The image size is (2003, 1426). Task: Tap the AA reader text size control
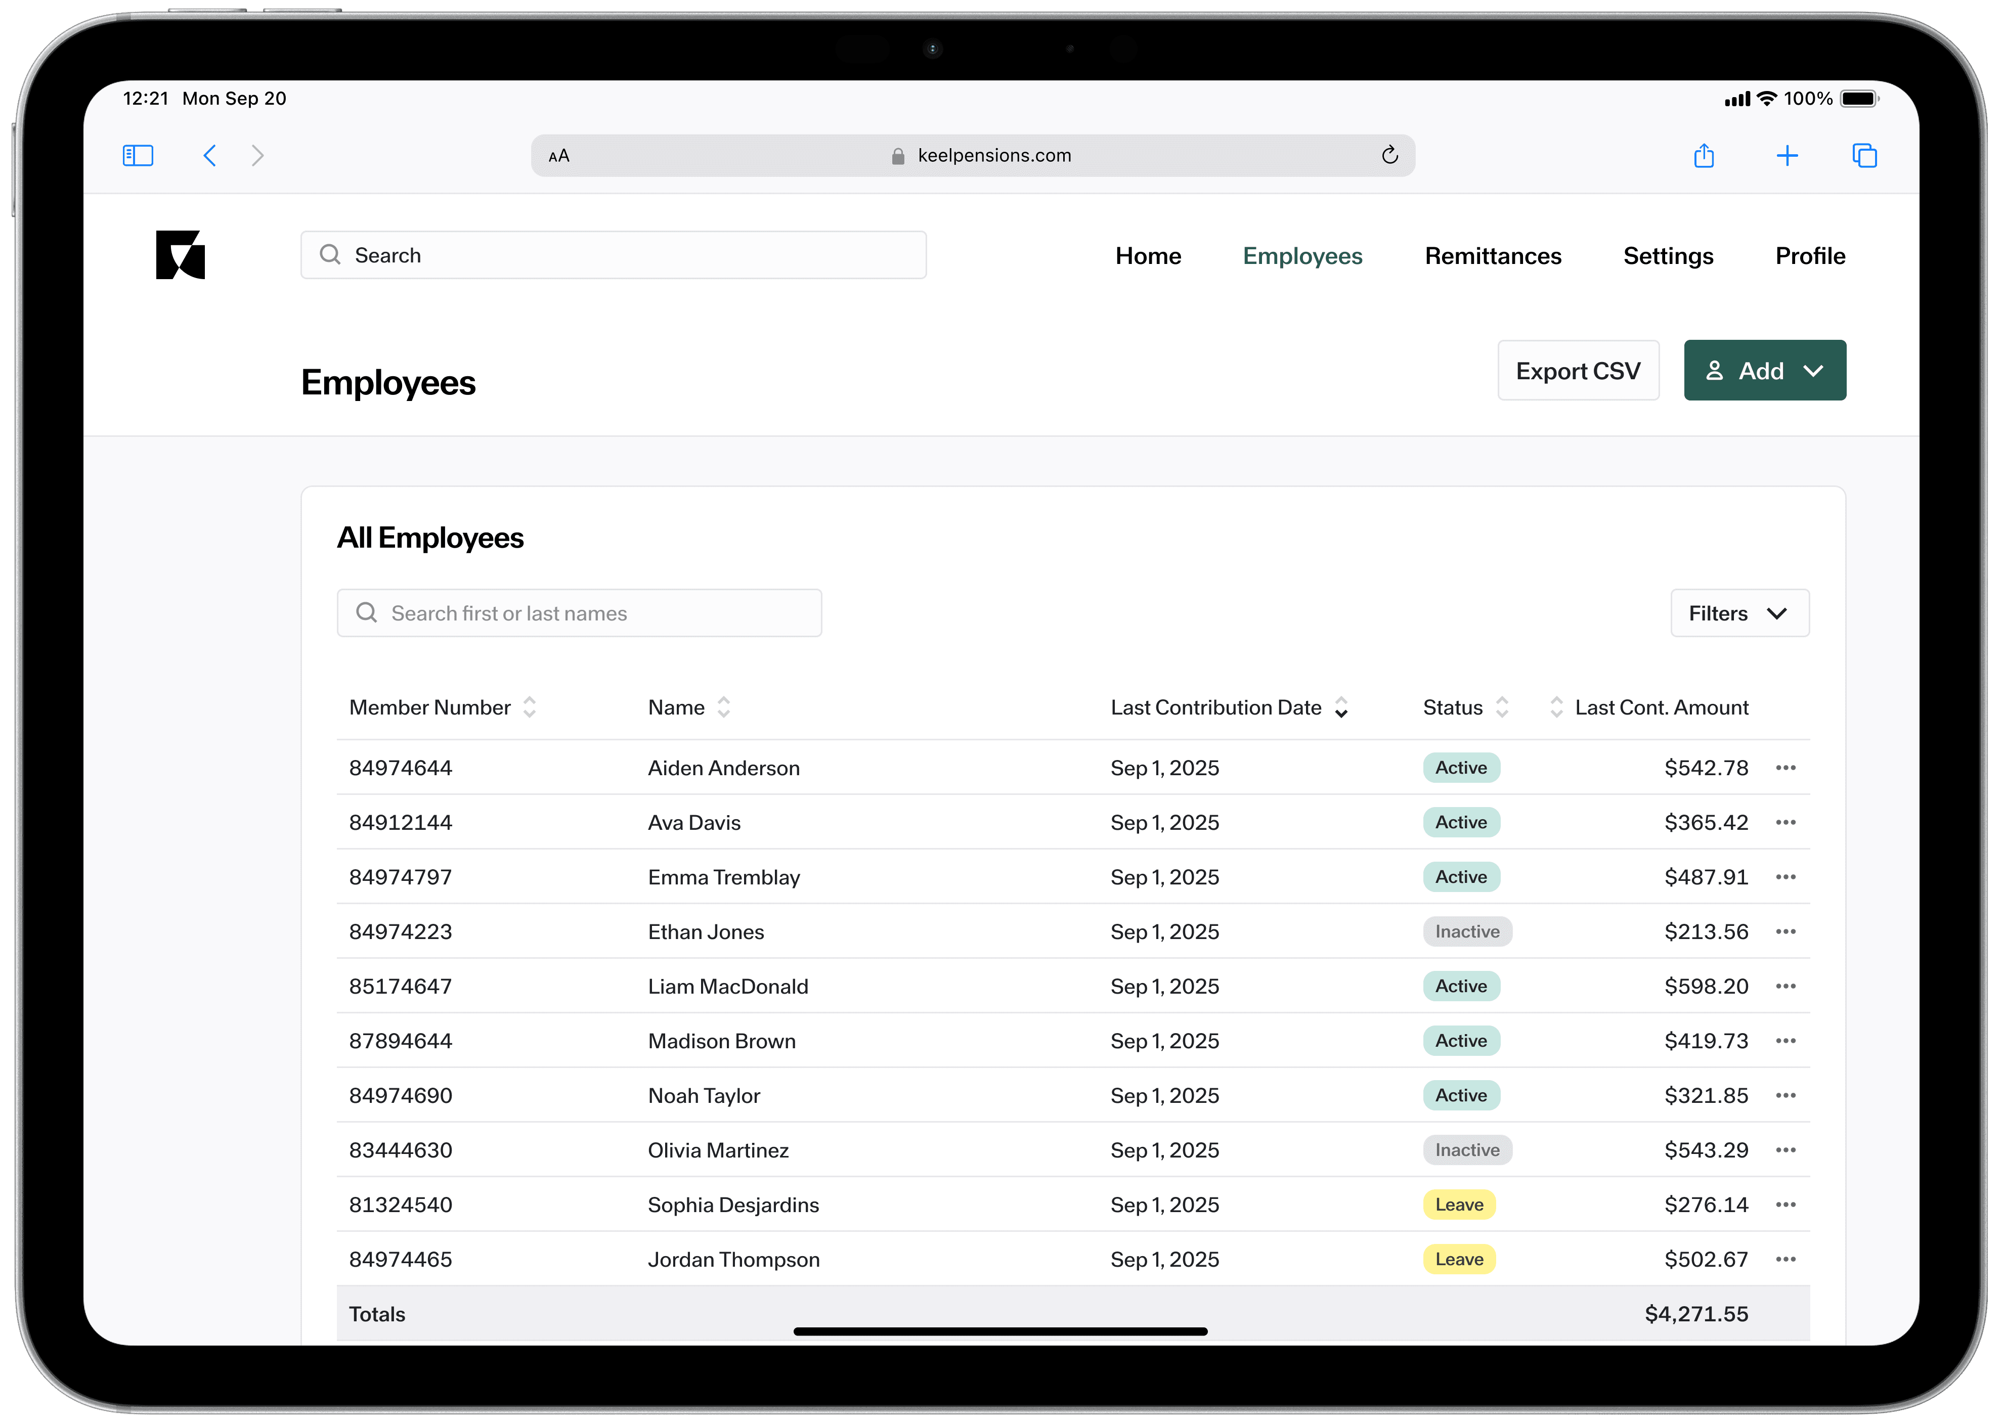tap(558, 155)
